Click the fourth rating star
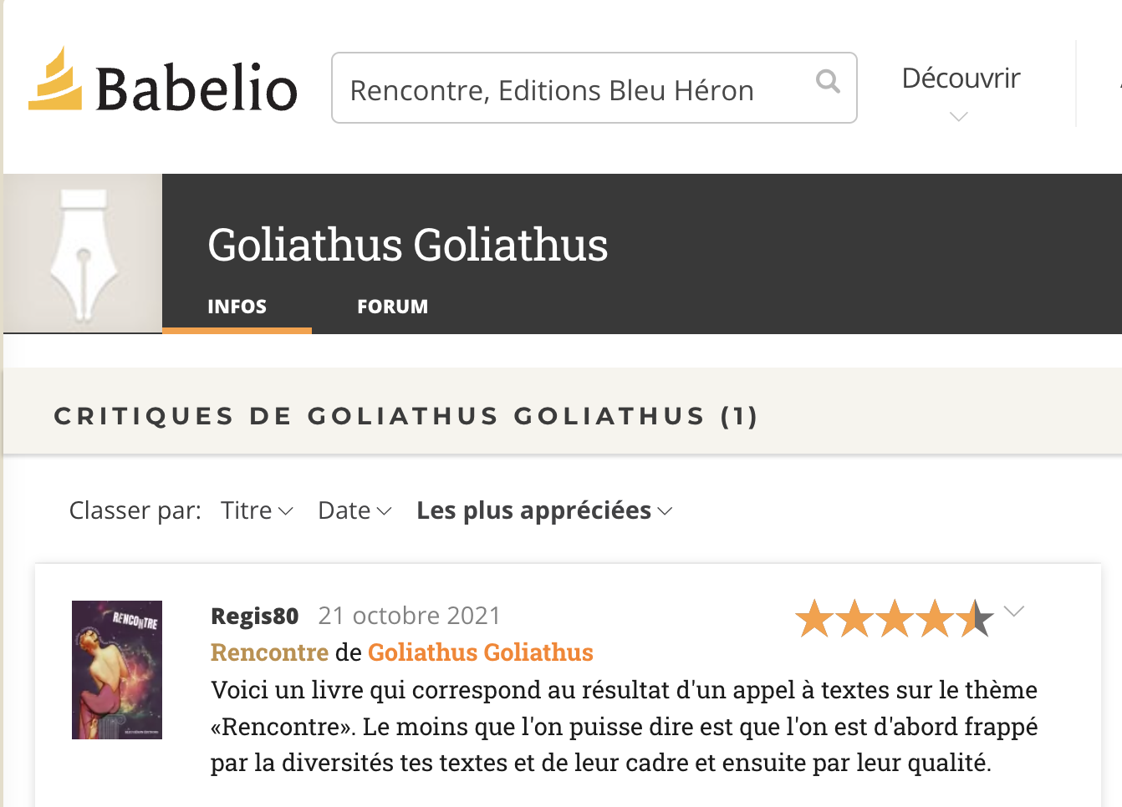Screen dimensions: 1122x807 pyautogui.click(x=935, y=617)
